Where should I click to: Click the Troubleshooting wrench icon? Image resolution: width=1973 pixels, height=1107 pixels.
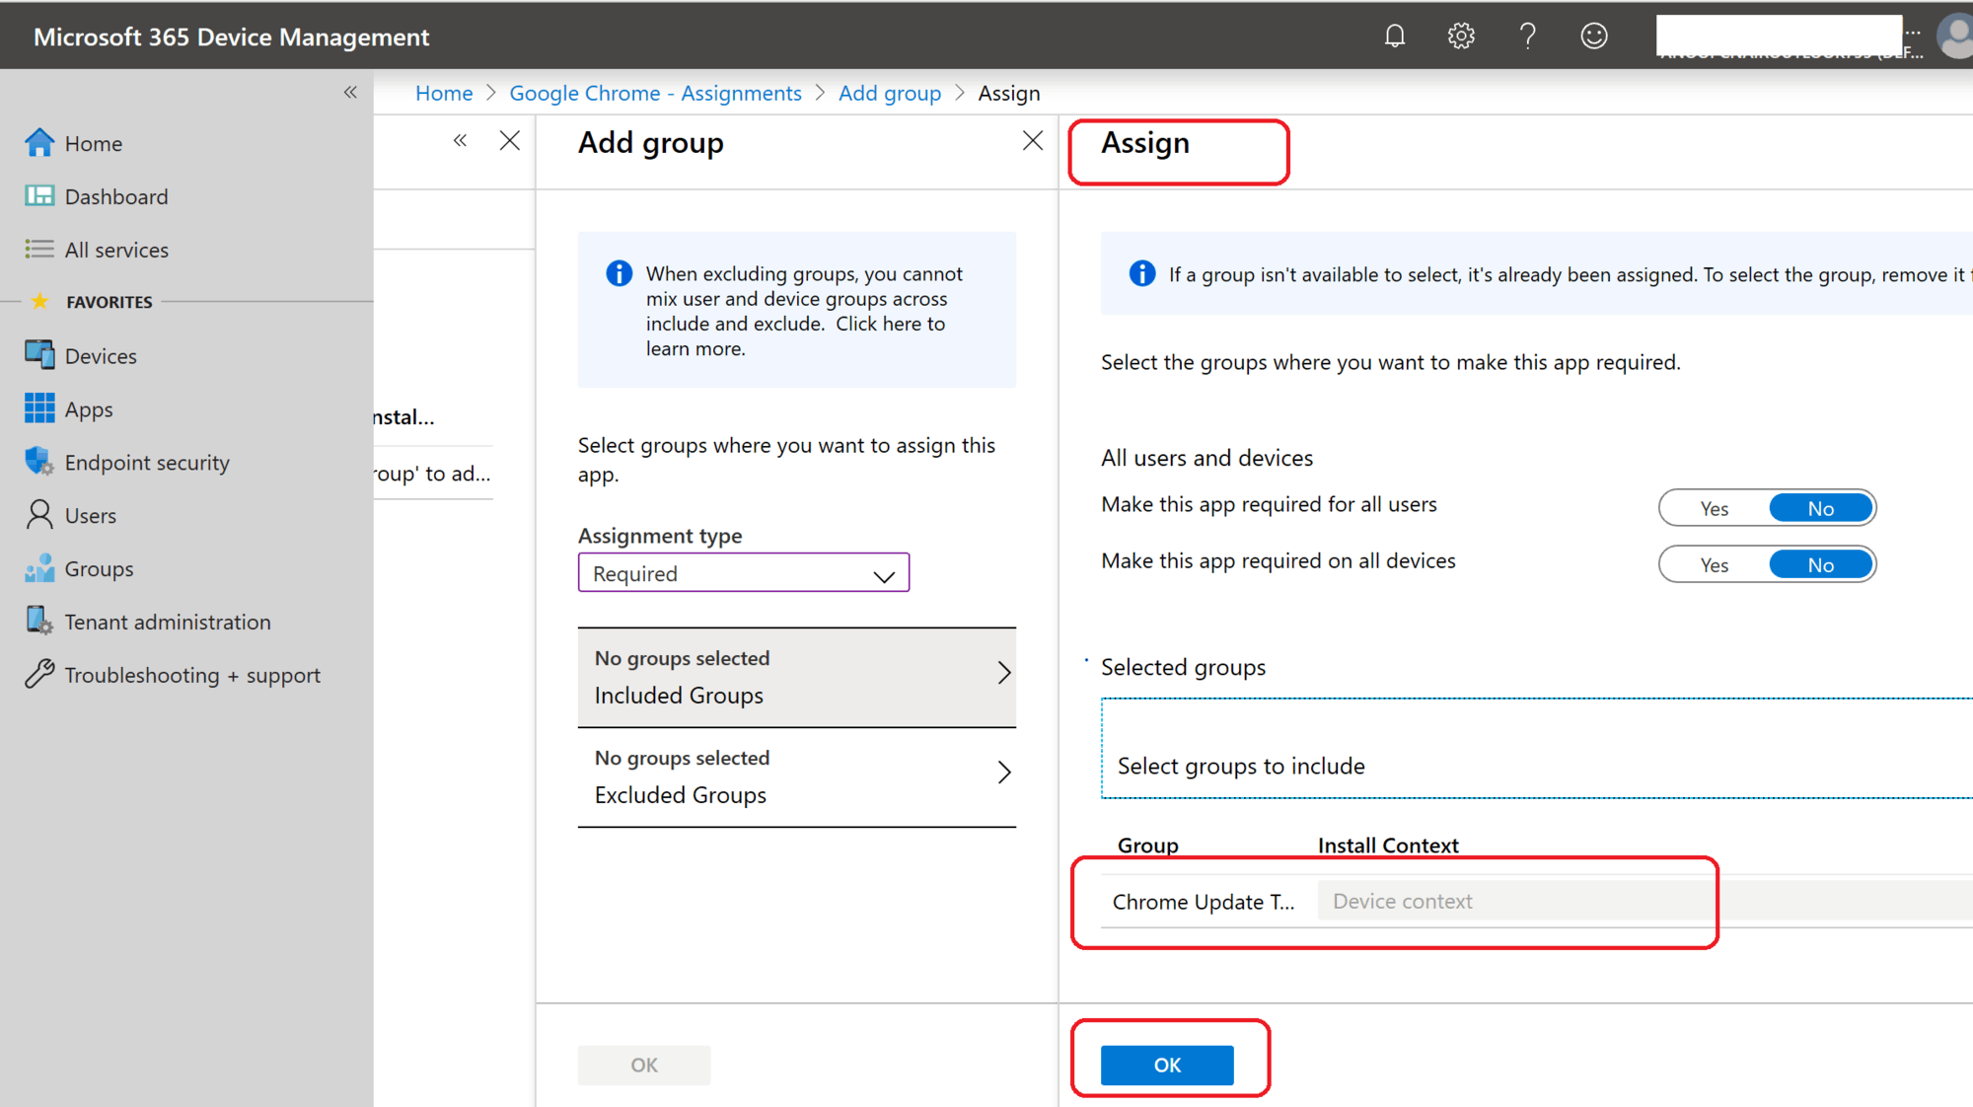pos(39,674)
